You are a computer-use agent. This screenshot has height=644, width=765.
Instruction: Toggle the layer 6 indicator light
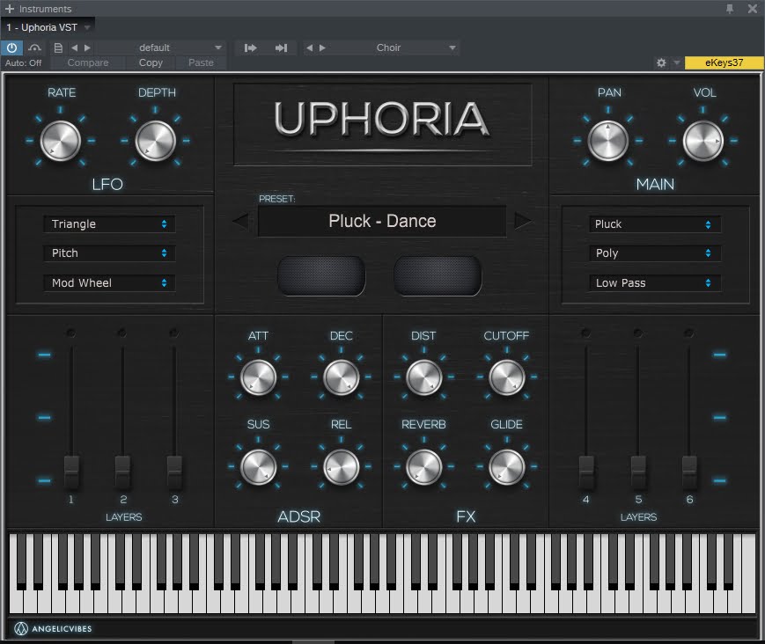tap(688, 333)
